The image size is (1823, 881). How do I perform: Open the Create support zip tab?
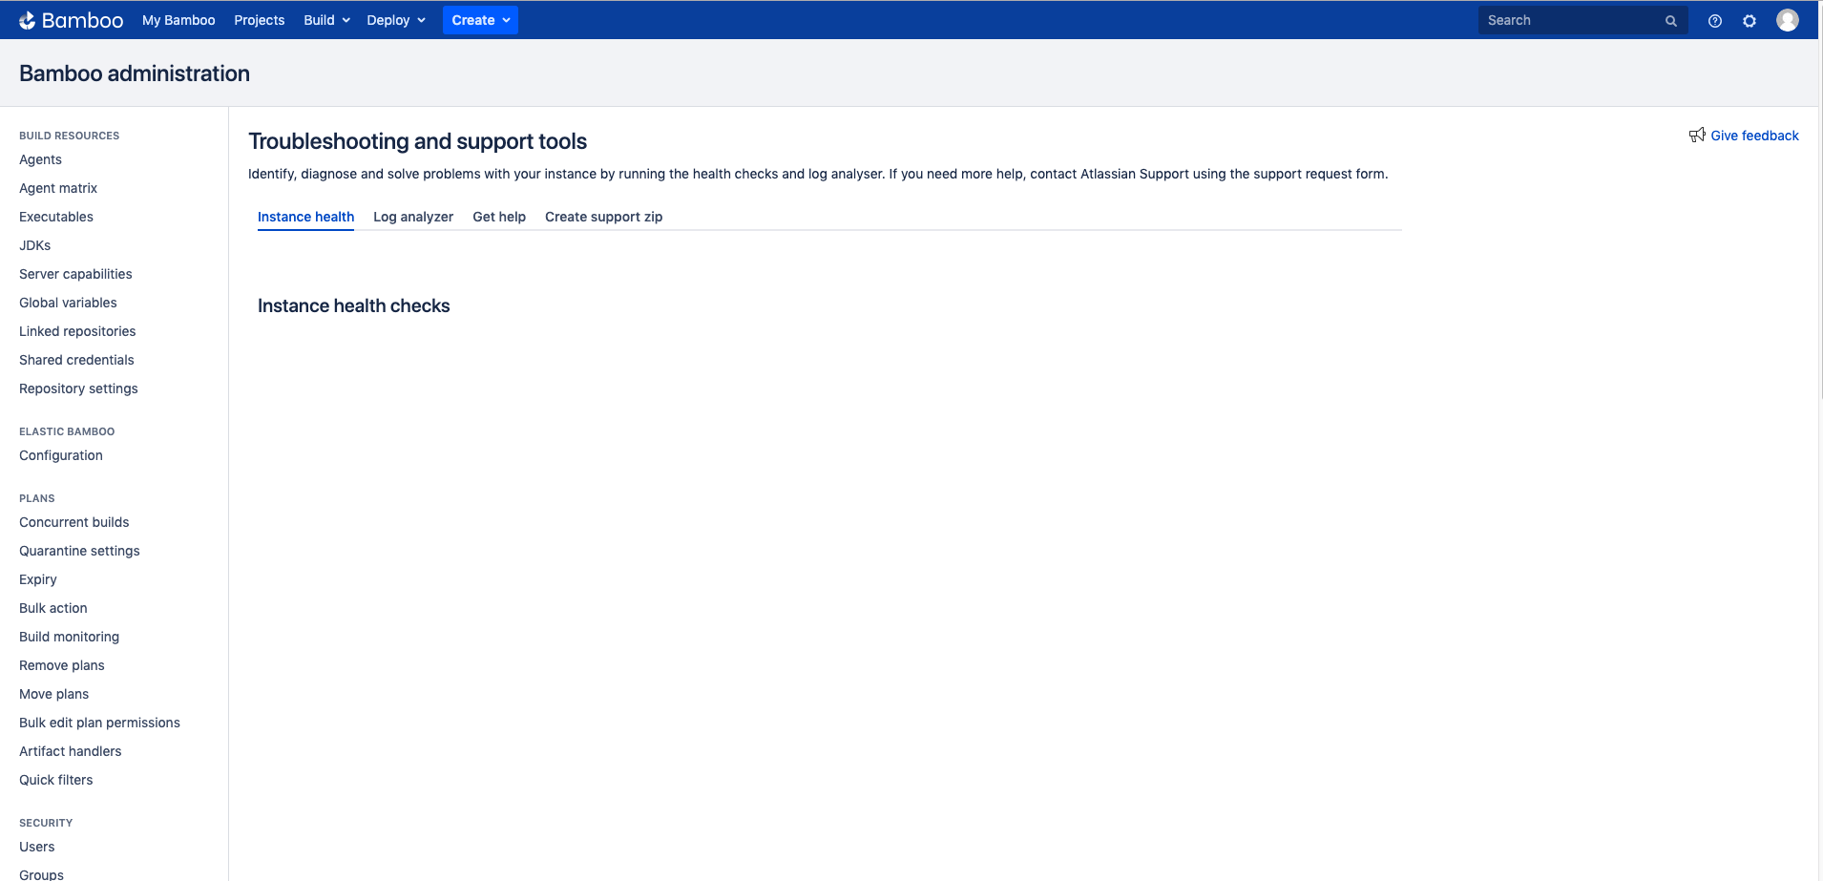603,217
